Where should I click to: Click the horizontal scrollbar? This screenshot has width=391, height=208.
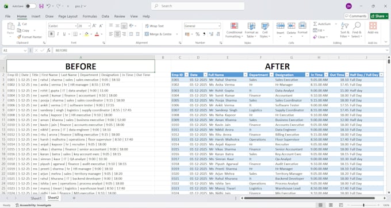pos(309,198)
